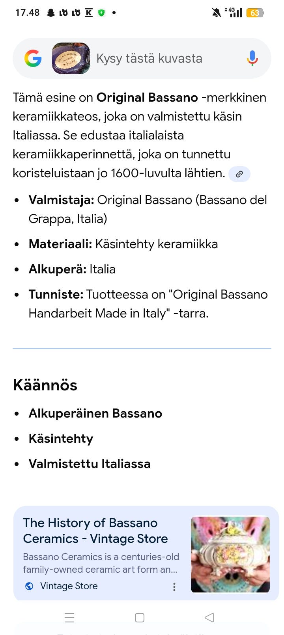Tap the Bassano ceramic pot thumbnail
The image size is (284, 635).
tap(230, 554)
